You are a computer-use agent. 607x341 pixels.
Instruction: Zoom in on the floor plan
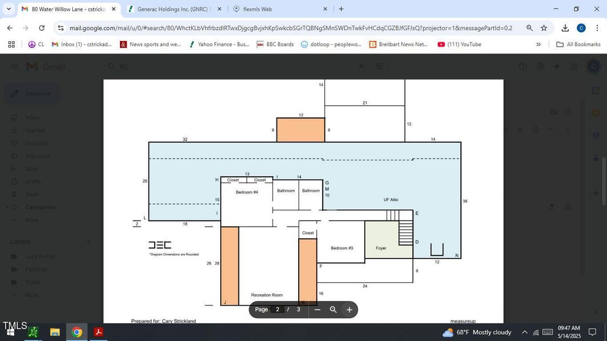tap(349, 310)
